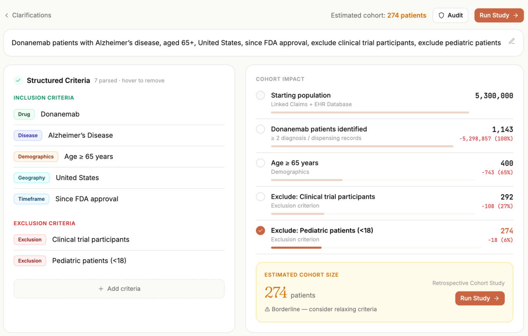Click the shield icon in Audit button

tap(441, 15)
